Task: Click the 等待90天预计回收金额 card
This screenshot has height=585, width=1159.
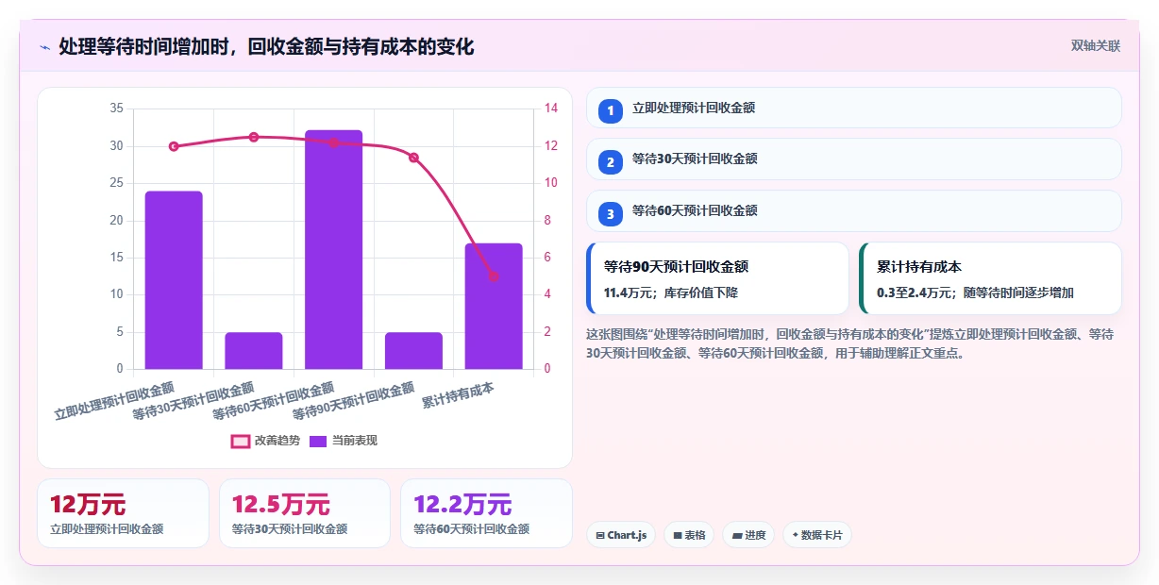Action: pyautogui.click(x=718, y=278)
